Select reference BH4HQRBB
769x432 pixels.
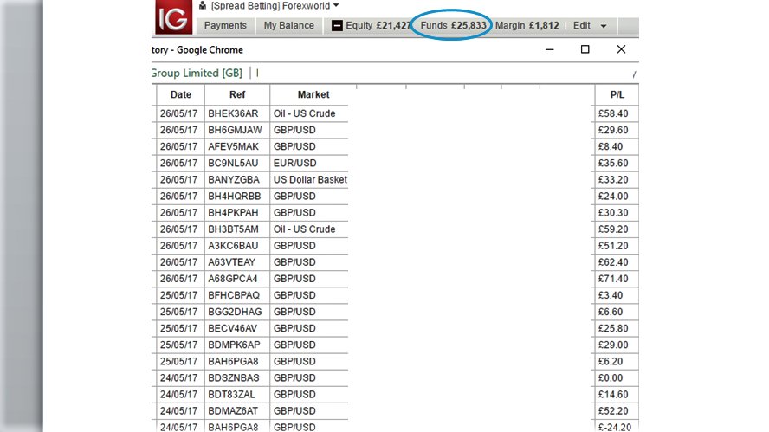tap(235, 197)
